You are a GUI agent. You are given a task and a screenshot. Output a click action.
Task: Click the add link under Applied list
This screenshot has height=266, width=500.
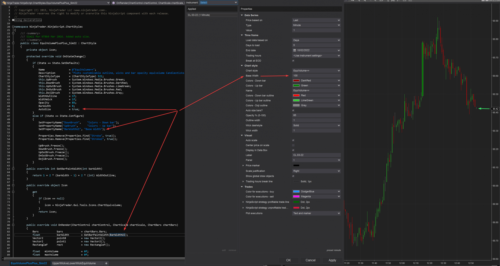click(x=224, y=250)
